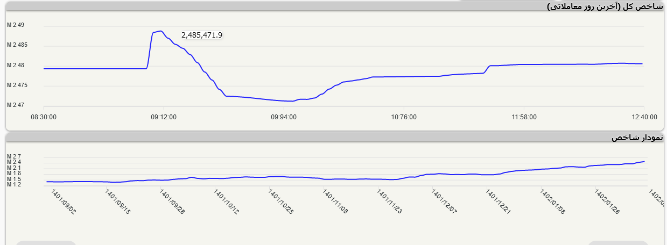
Task: Select the 09:94:00 time axis label
Action: click(x=284, y=117)
